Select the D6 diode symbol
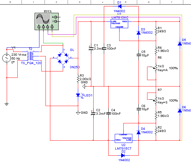This screenshot has width=191, height=165. pyautogui.click(x=180, y=111)
